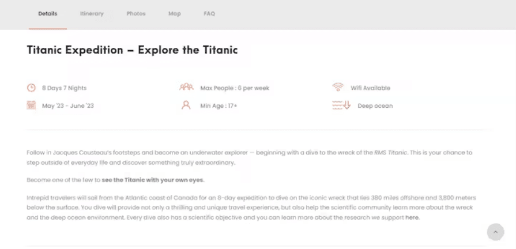Click the 'Min Age : 17+' text
The height and width of the screenshot is (249, 516).
tap(219, 106)
